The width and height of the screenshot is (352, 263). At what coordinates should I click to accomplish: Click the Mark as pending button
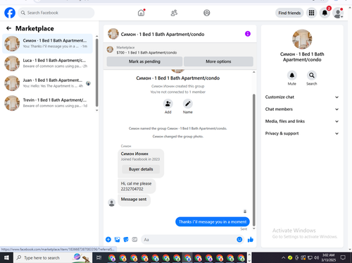[x=144, y=61]
